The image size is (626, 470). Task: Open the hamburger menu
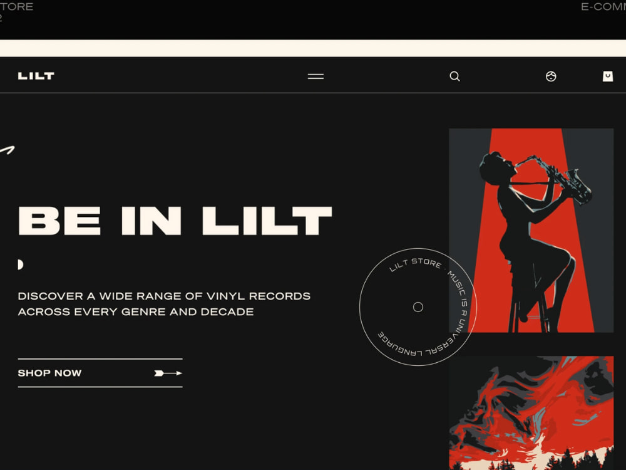[316, 76]
